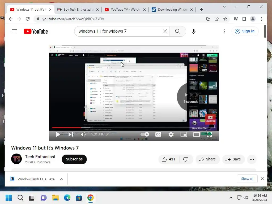Switch to YouTube TV tab

pos(125,10)
